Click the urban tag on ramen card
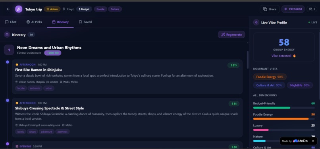The image size is (320, 149). click(49, 88)
